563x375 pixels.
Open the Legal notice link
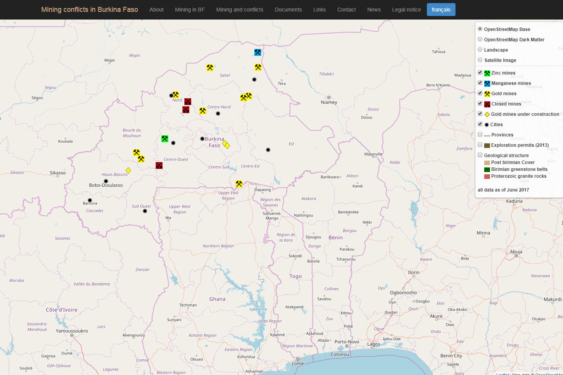[406, 10]
